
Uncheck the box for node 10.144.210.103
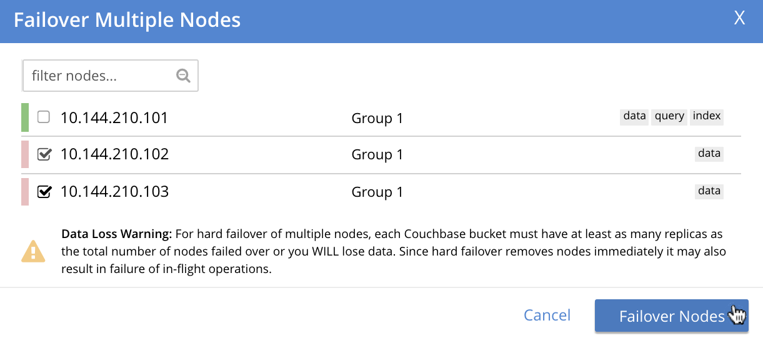click(x=44, y=192)
